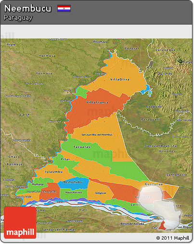Click the Puerto Las Palmas label
Screen dimensions: 194x244
point(16,187)
